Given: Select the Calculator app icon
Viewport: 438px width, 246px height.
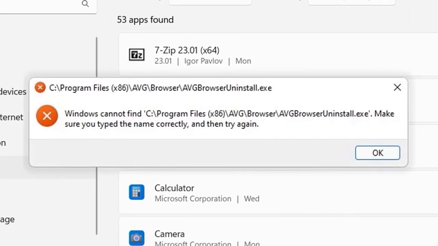Looking at the screenshot, I should coord(137,192).
